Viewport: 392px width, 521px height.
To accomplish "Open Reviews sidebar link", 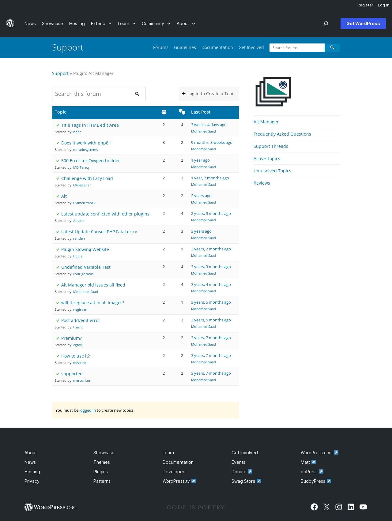I will (x=262, y=183).
